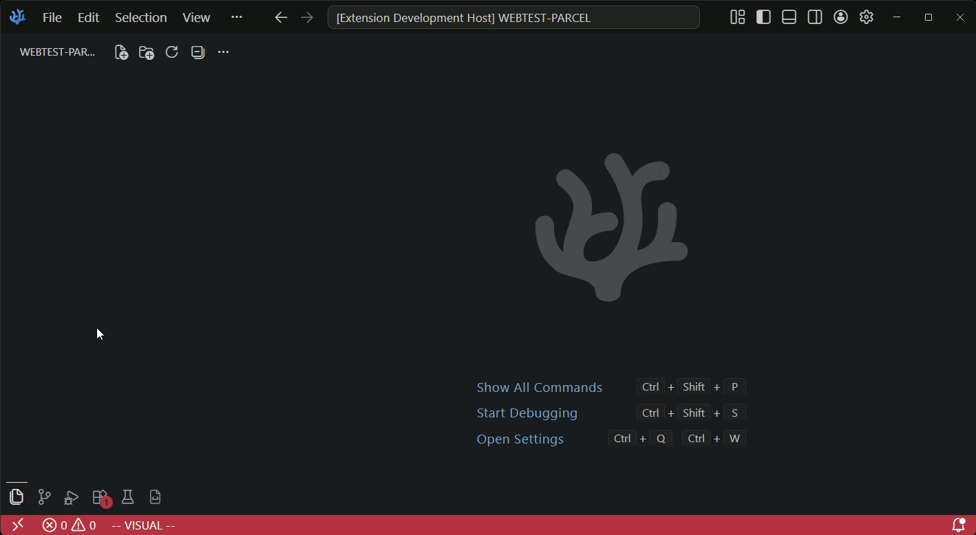Click the command center search box
Viewport: 976px width, 535px height.
coord(513,17)
